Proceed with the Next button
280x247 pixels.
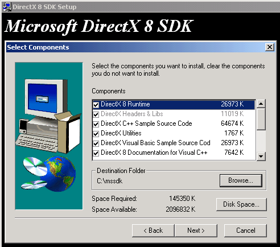(x=196, y=230)
